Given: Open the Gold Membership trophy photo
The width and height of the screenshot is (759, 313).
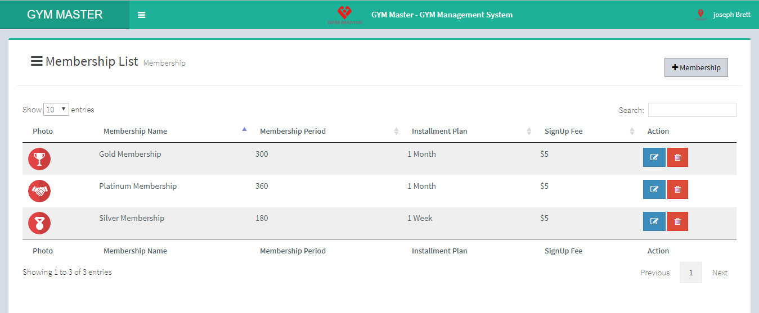Looking at the screenshot, I should click(39, 159).
